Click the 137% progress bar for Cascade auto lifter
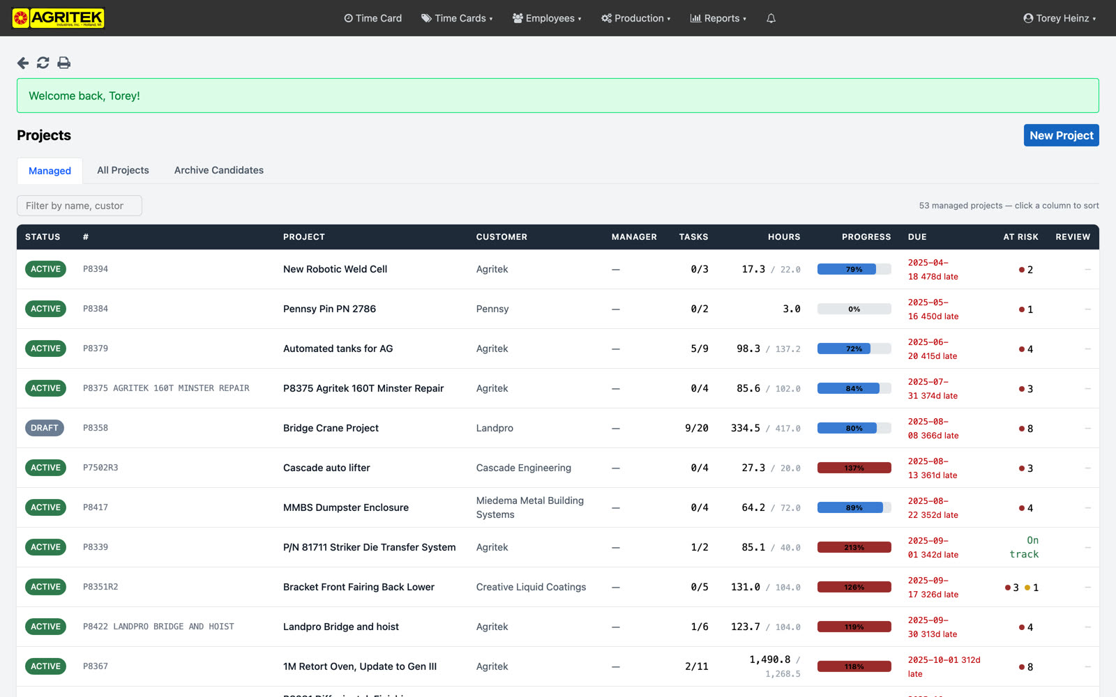The height and width of the screenshot is (697, 1116). [854, 468]
